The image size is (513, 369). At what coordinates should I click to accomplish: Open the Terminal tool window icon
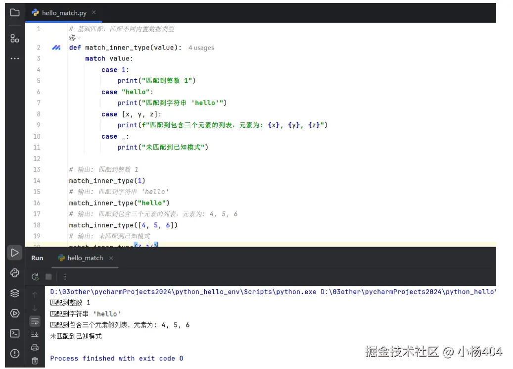pos(15,333)
